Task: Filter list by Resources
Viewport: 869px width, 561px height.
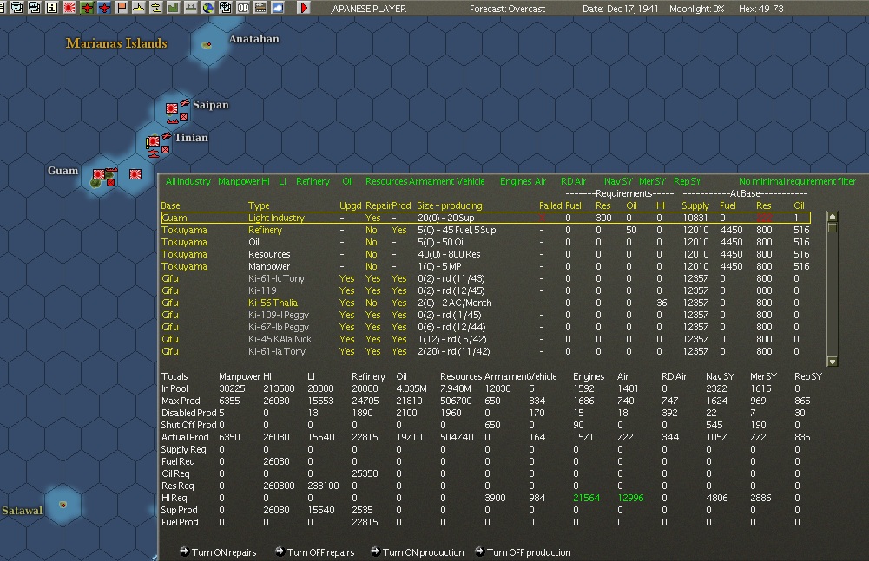Action: [386, 181]
